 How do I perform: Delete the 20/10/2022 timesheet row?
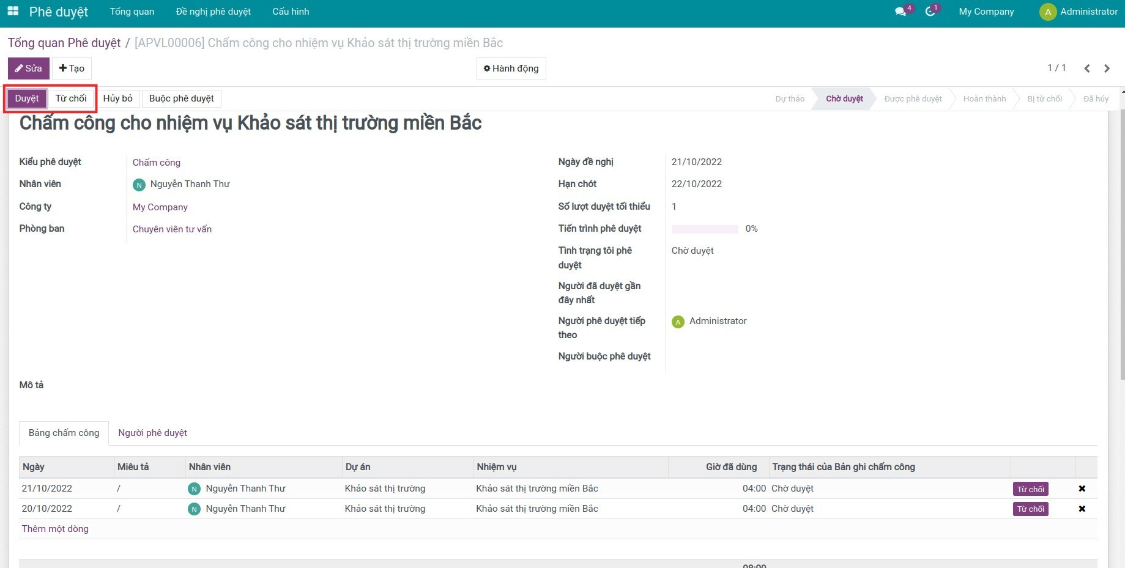(1082, 509)
